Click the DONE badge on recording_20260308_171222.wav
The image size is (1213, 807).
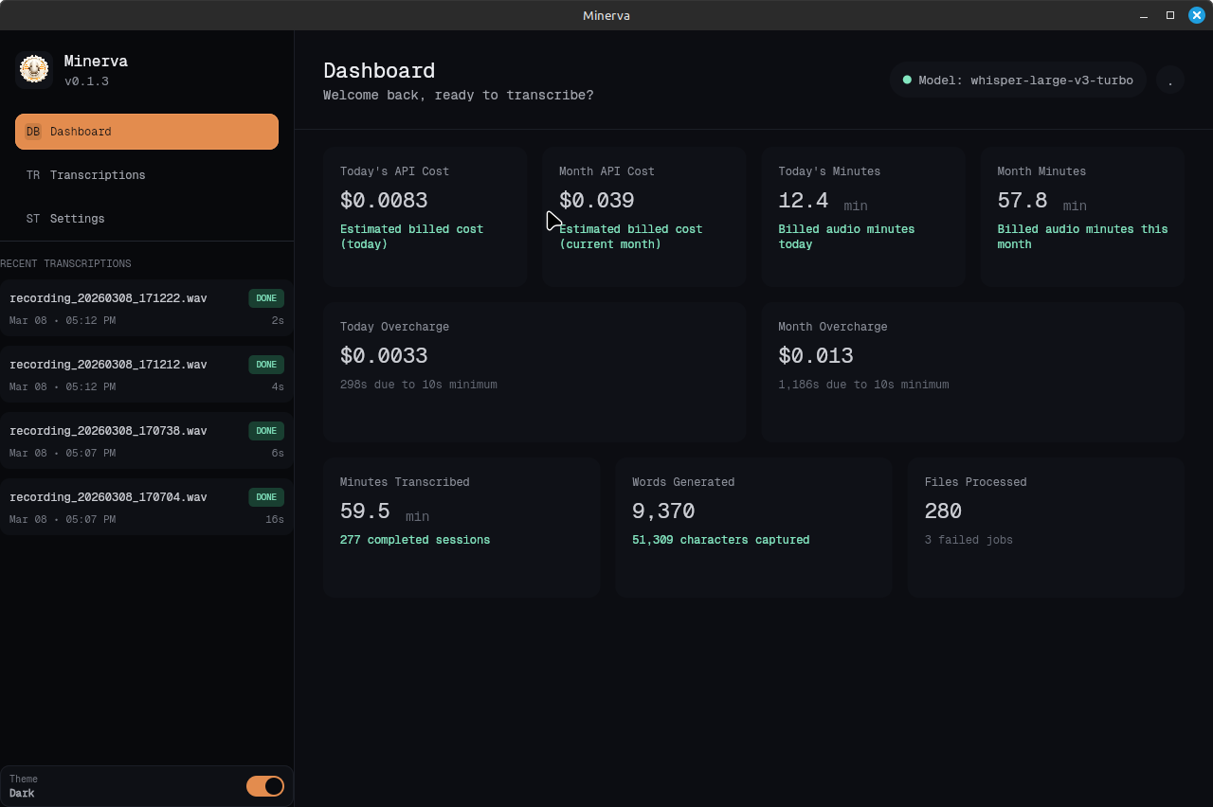(266, 297)
